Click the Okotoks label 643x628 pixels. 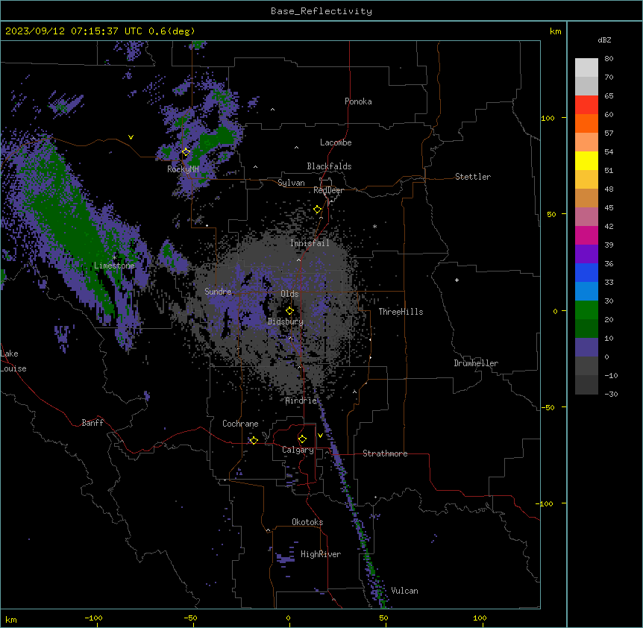pyautogui.click(x=307, y=522)
